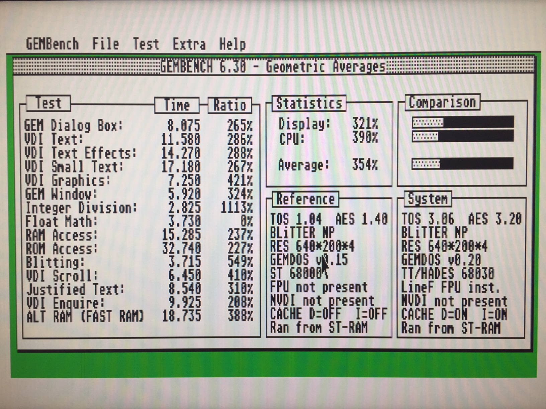Click 'CACHE D=OFF I=OFF' in Reference
The width and height of the screenshot is (546, 409).
(x=329, y=314)
